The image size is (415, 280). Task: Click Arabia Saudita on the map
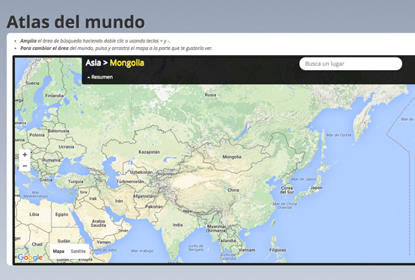(99, 223)
